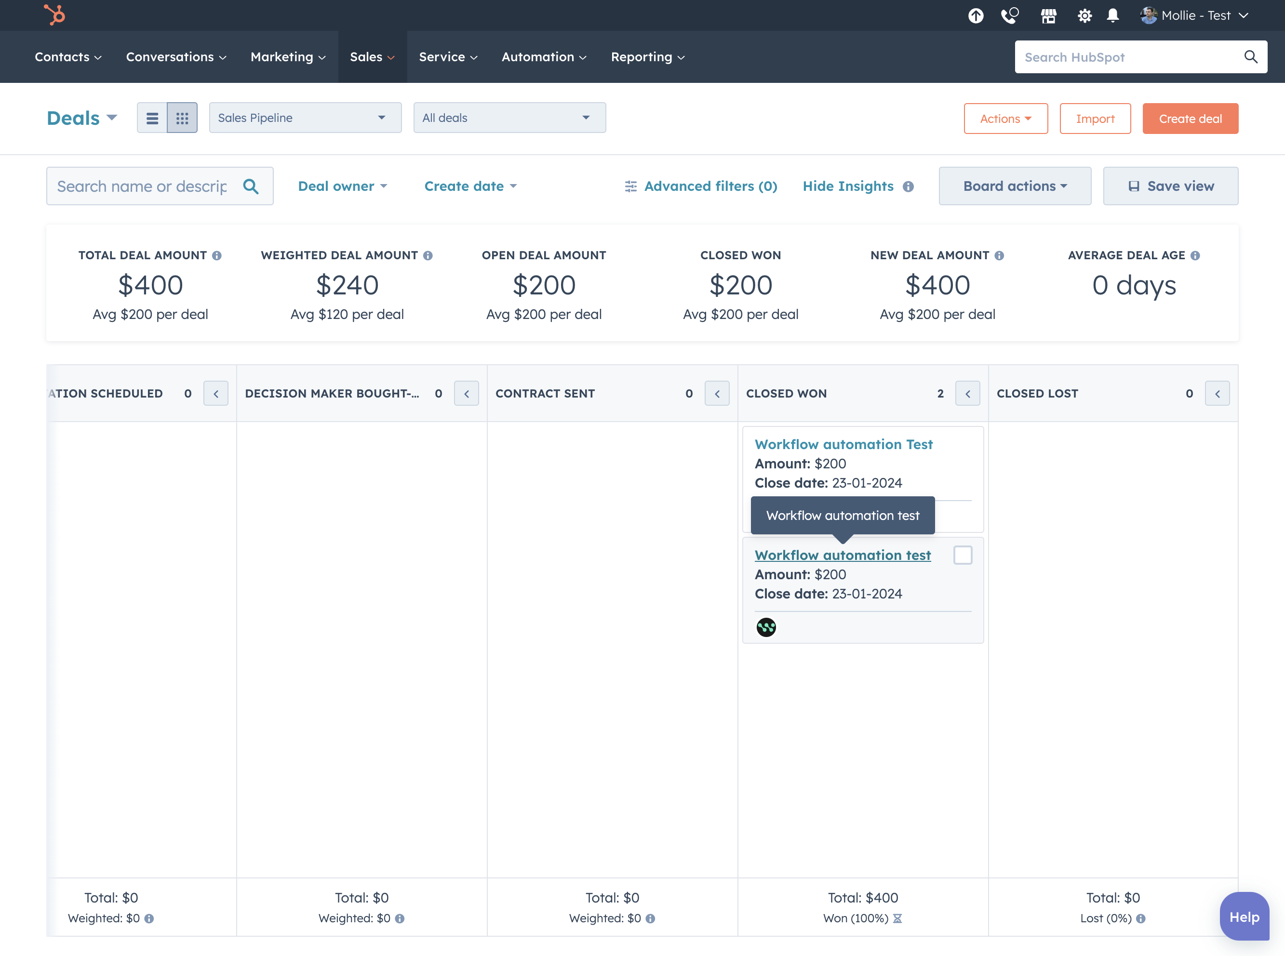Collapse the Closed Won column
This screenshot has width=1285, height=956.
(968, 394)
